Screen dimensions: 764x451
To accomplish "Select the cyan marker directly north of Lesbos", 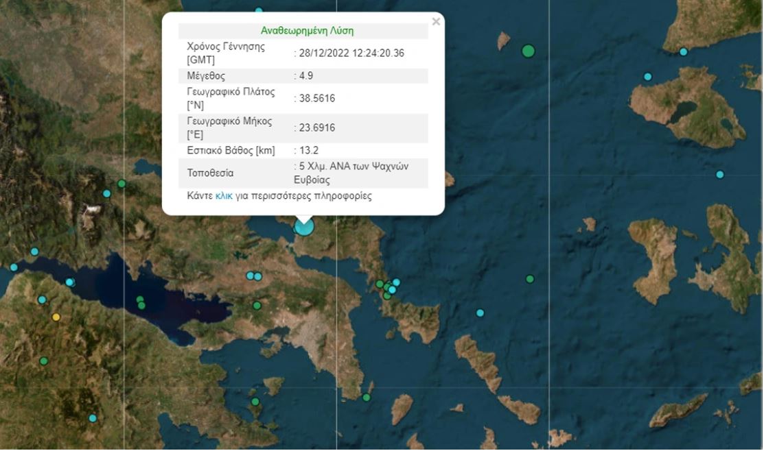I will 684,52.
